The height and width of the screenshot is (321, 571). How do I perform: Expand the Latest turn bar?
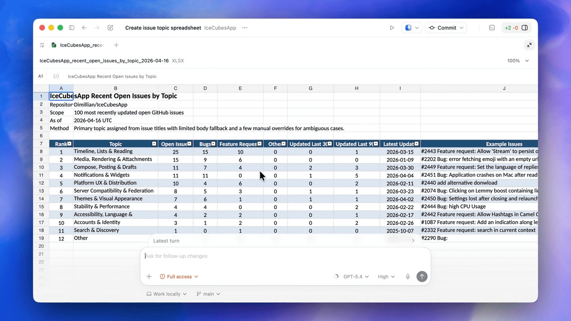click(x=284, y=241)
